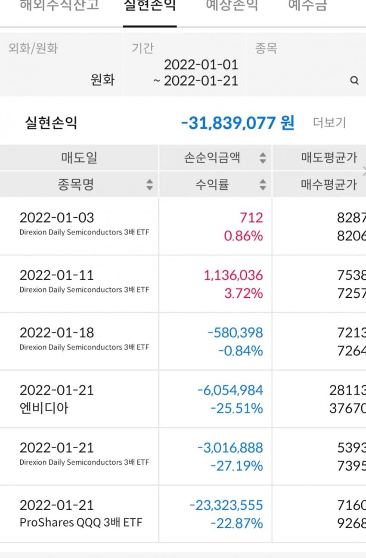Sort by 수익률 arrows
The width and height of the screenshot is (366, 558).
pyautogui.click(x=263, y=185)
